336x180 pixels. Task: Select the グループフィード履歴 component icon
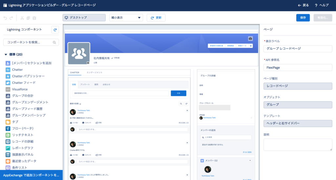[8, 109]
